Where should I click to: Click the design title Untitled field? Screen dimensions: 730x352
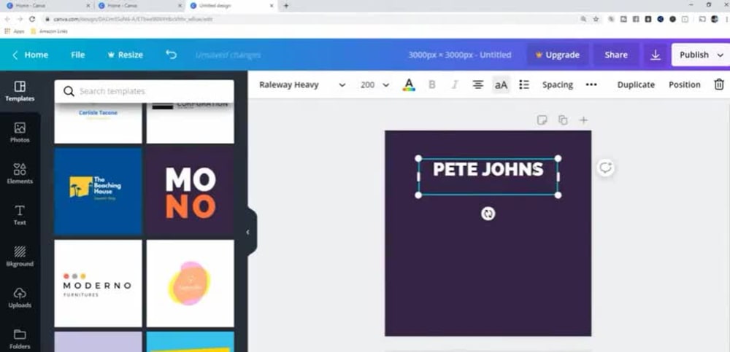click(459, 55)
